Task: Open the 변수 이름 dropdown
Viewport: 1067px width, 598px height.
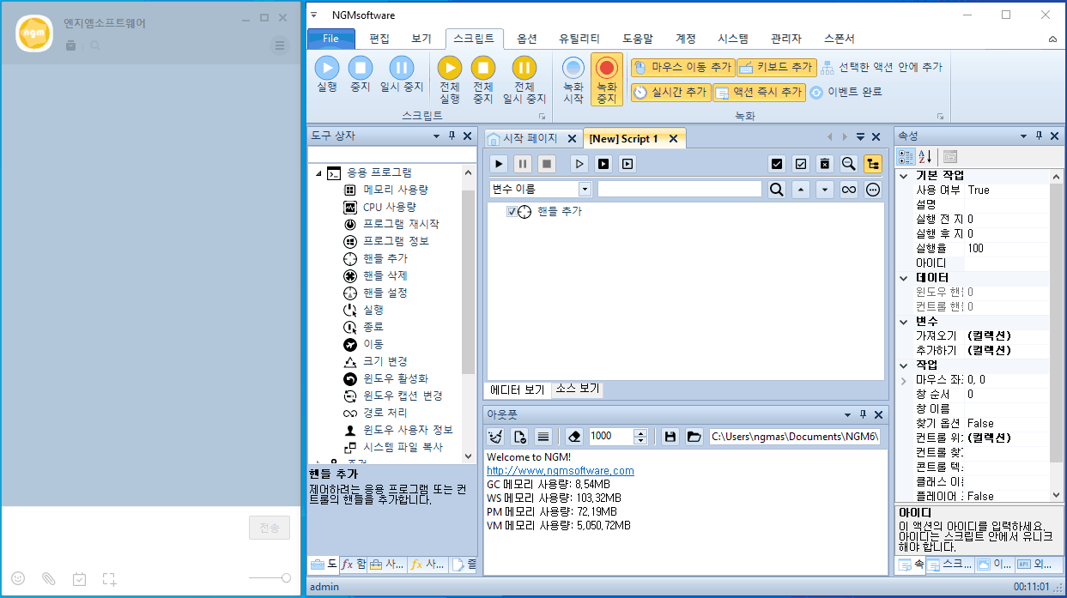Action: pos(585,190)
